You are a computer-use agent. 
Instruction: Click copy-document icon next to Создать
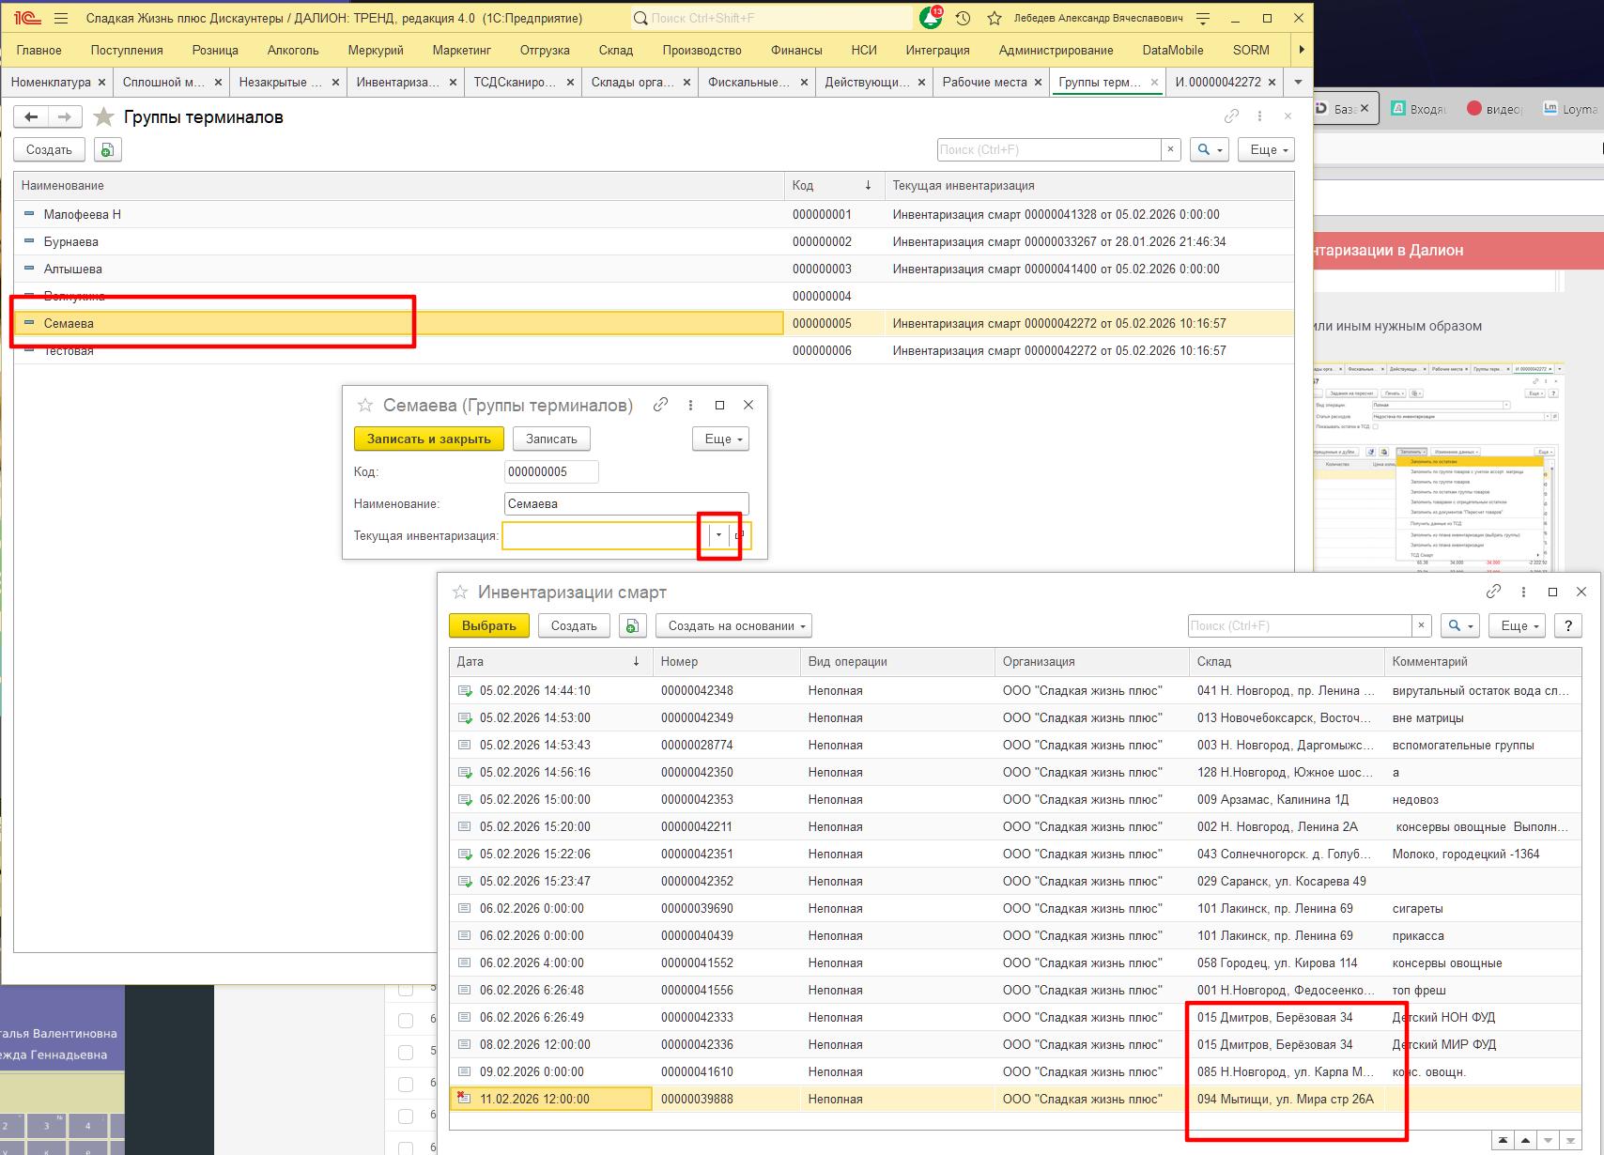107,150
